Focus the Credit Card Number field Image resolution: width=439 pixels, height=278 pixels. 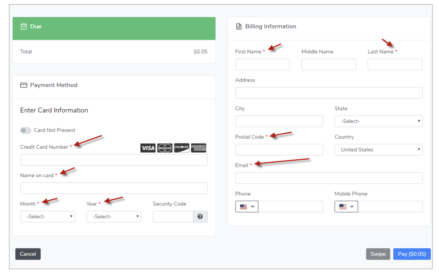[114, 160]
